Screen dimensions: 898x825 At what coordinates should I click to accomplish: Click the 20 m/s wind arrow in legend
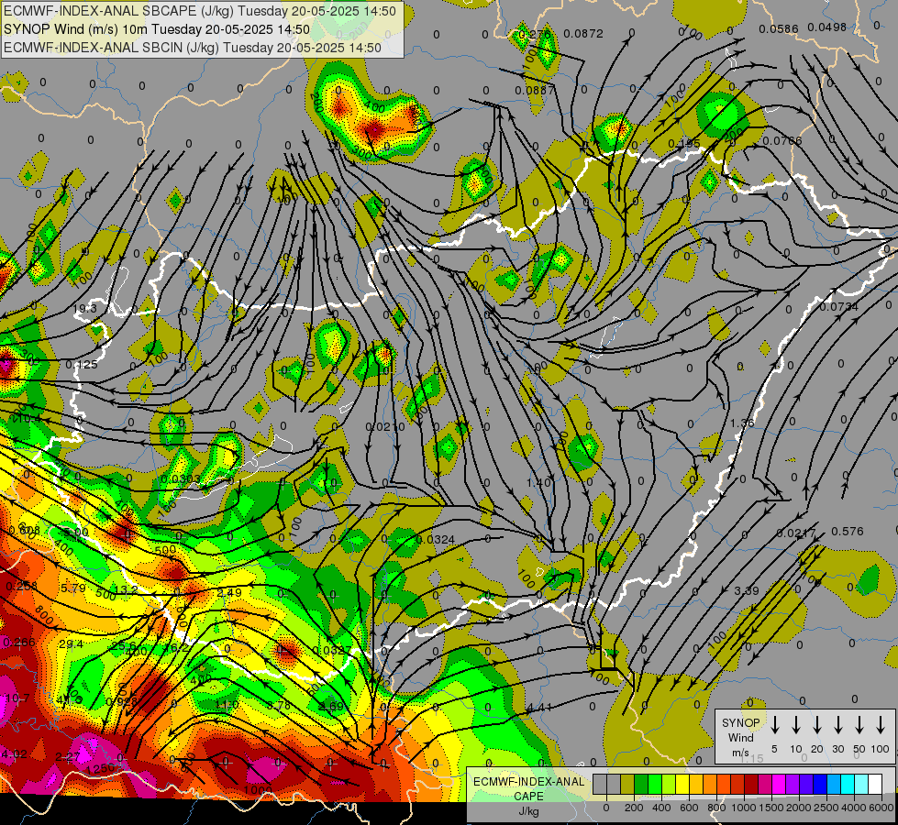point(816,725)
